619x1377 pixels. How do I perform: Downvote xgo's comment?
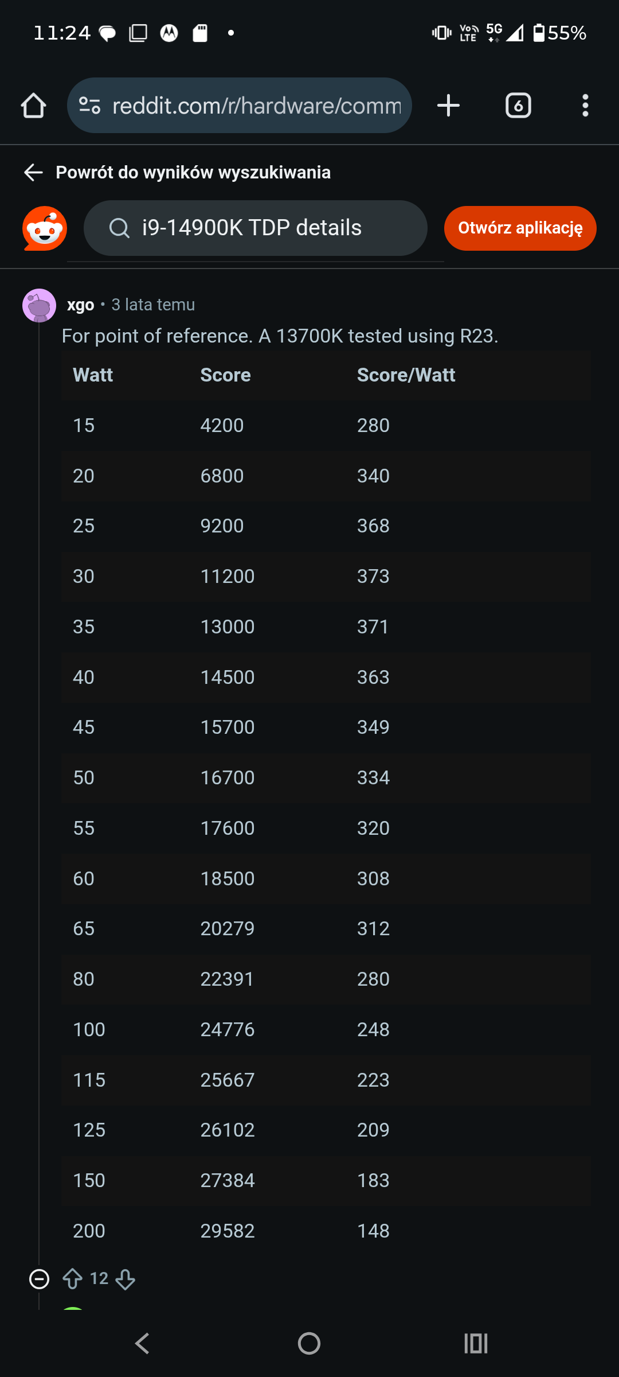click(125, 1279)
